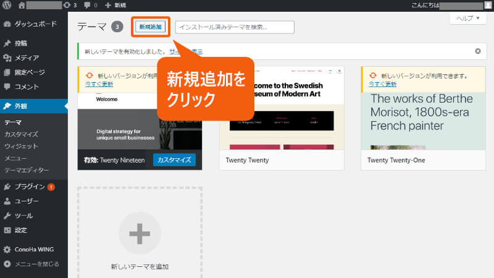Open the updates indicator showing 3

point(70,5)
